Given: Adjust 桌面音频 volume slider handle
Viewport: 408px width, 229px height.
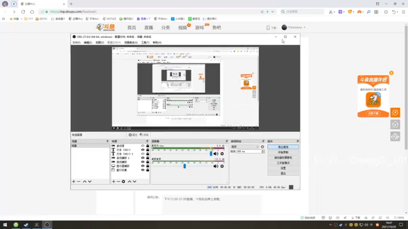Looking at the screenshot, I should pyautogui.click(x=185, y=166).
